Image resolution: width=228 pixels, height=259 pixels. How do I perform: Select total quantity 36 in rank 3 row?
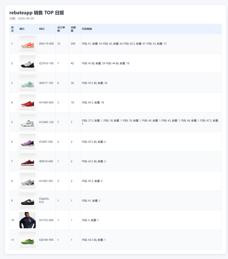click(72, 83)
